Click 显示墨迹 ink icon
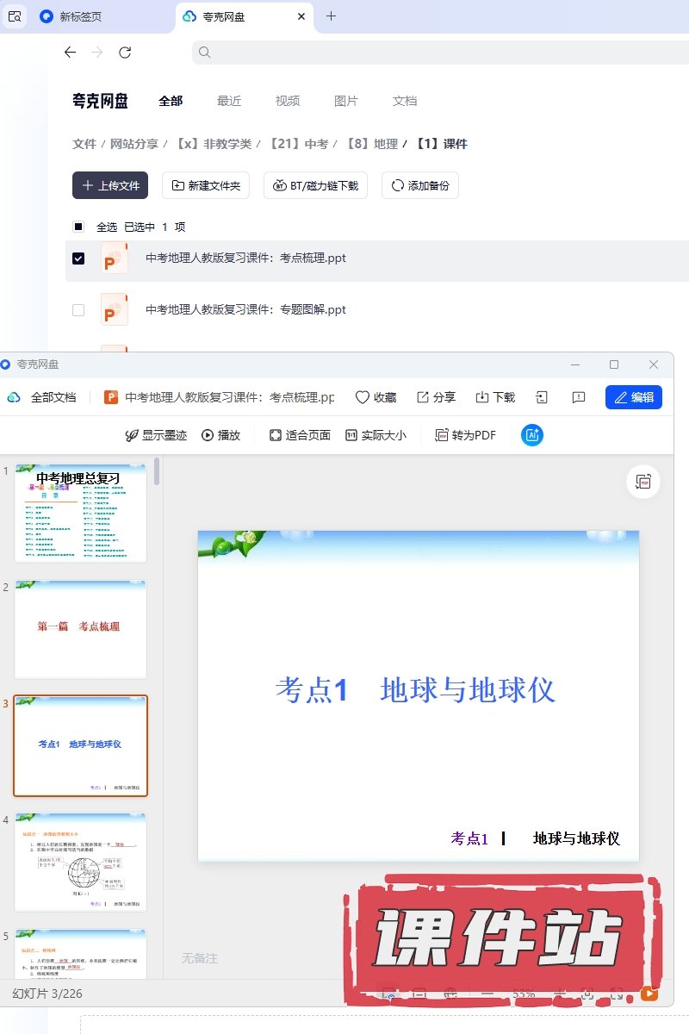 [x=132, y=435]
